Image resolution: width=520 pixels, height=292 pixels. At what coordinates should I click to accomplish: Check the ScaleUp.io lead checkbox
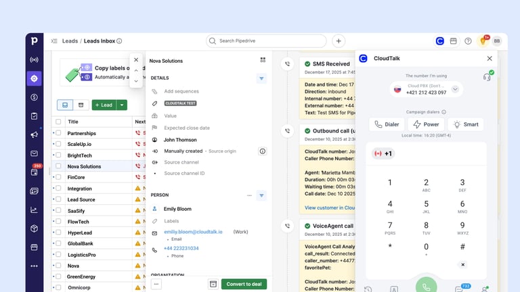(x=58, y=144)
